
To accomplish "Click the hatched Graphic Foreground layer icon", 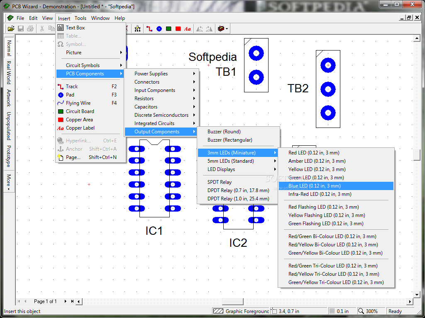I will point(218,311).
